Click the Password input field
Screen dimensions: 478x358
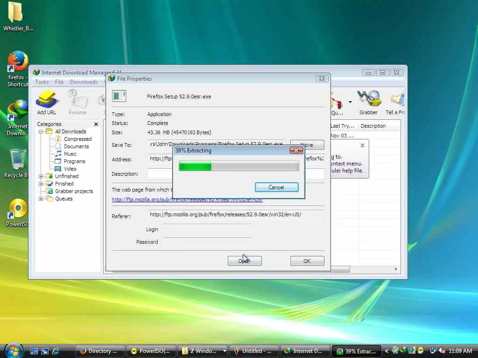pyautogui.click(x=207, y=242)
